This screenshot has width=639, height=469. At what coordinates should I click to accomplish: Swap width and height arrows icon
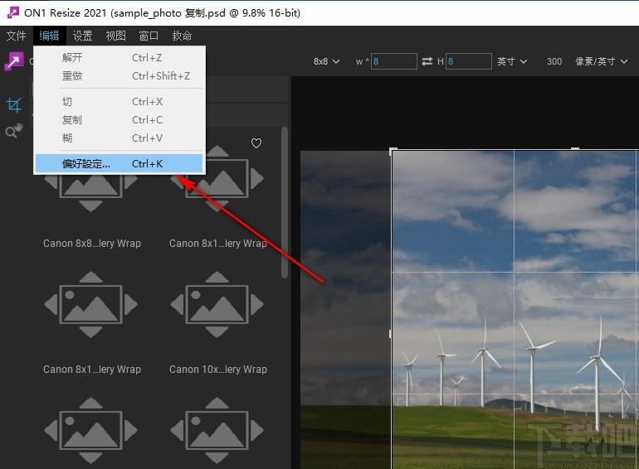[427, 61]
